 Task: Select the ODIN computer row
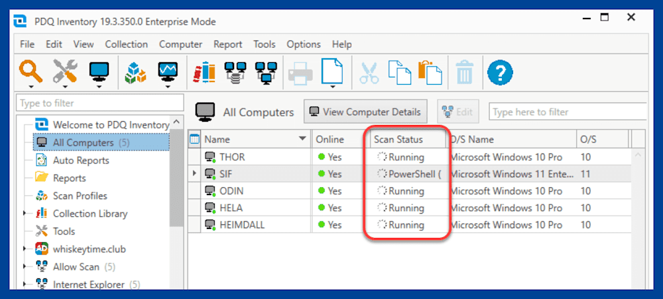[x=410, y=191]
